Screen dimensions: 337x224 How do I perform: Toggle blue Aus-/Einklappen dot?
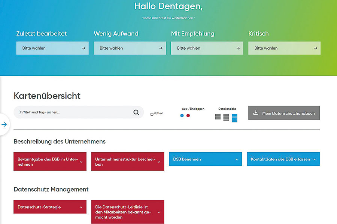182,116
